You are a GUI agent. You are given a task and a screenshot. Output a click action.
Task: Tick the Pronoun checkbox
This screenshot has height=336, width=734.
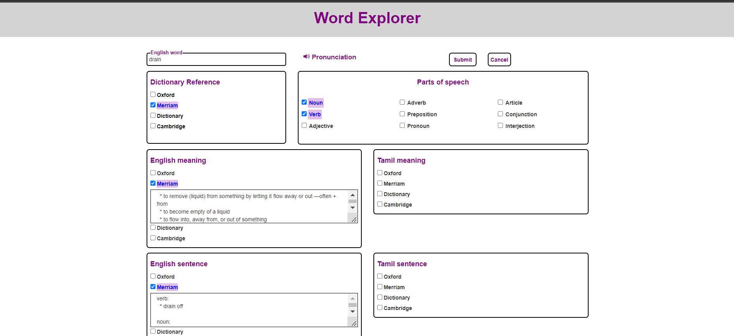pos(402,126)
